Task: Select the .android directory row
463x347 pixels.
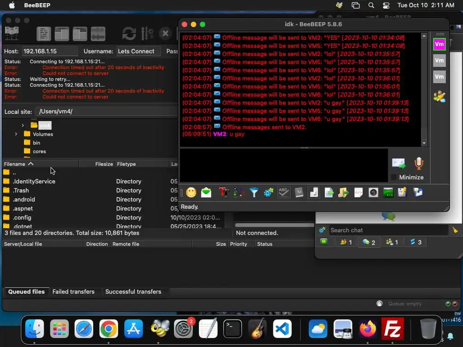Action: tap(90, 199)
